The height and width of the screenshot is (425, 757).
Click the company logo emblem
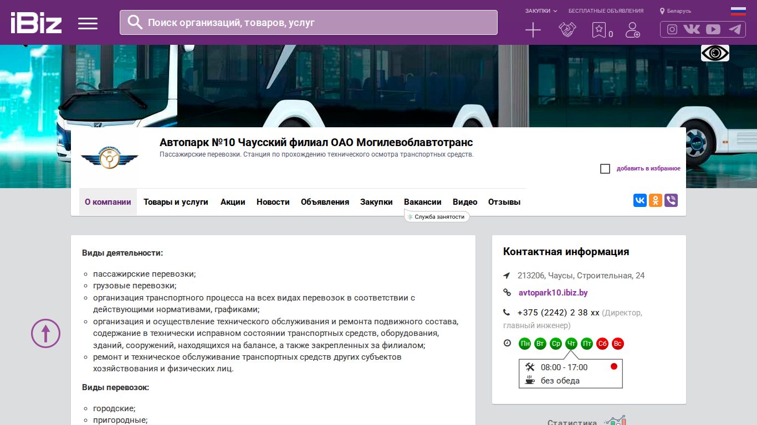[109, 159]
